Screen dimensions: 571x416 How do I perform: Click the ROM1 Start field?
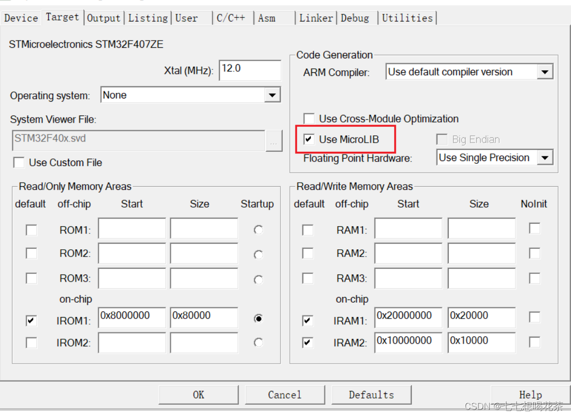132,228
